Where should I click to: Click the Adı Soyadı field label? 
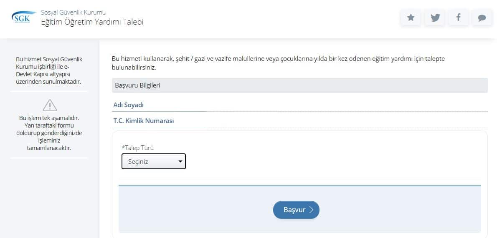[x=129, y=105]
